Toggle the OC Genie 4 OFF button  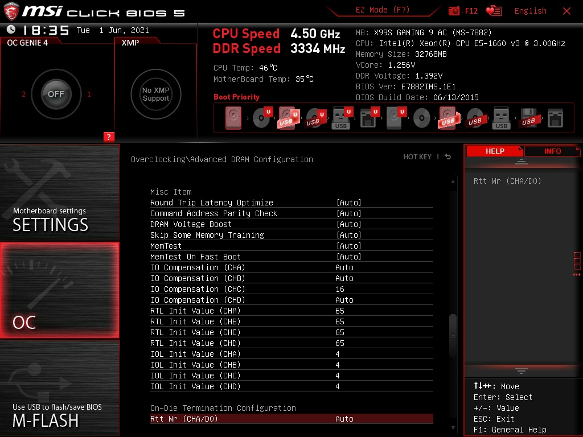click(x=56, y=94)
